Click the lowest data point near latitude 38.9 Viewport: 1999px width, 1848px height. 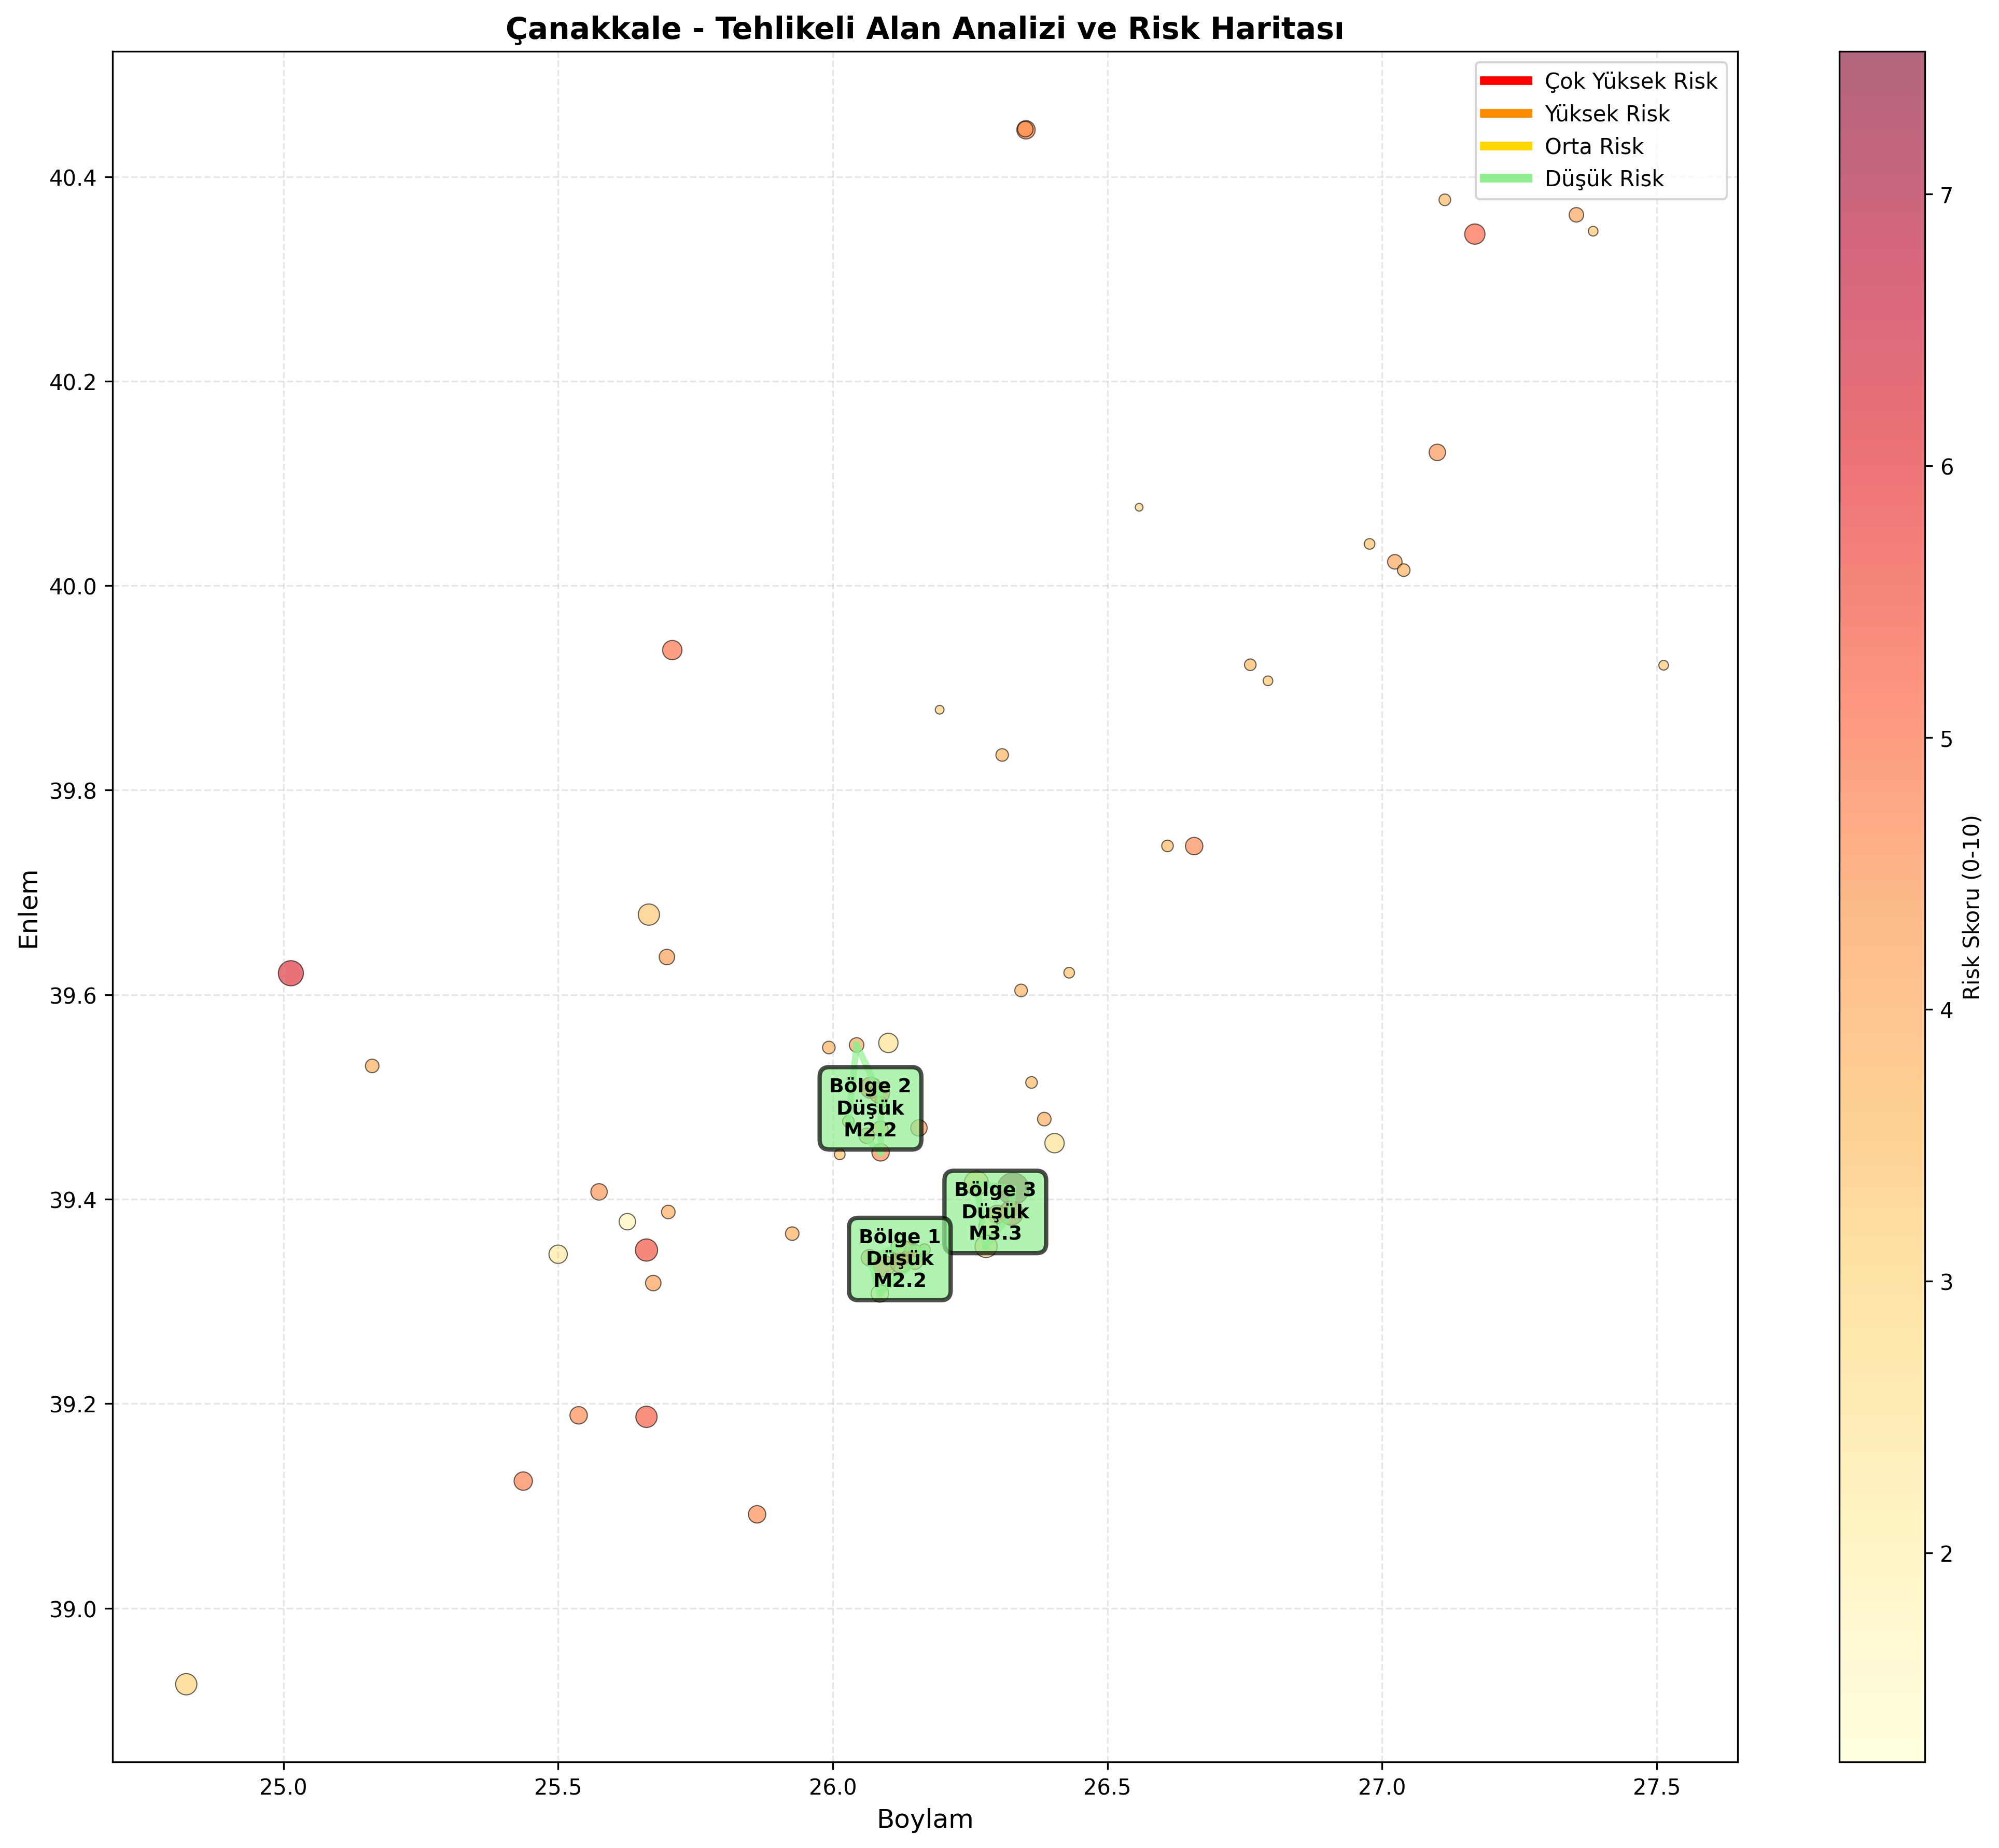tap(186, 1684)
